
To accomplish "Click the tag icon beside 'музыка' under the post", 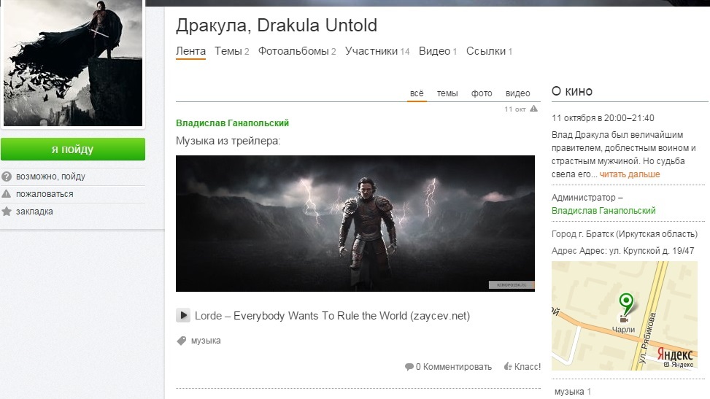I will 181,341.
